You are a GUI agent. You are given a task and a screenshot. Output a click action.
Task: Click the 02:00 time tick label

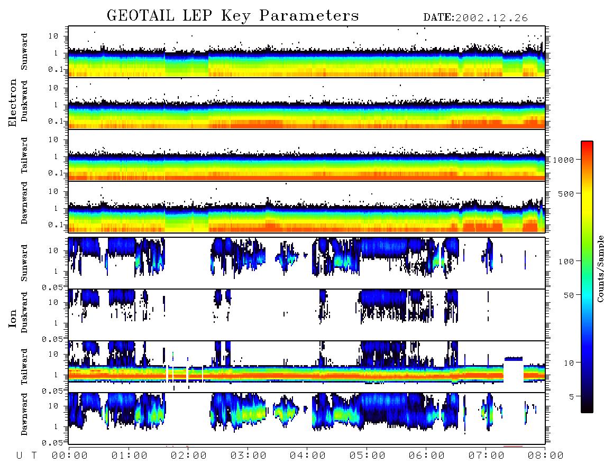point(189,455)
